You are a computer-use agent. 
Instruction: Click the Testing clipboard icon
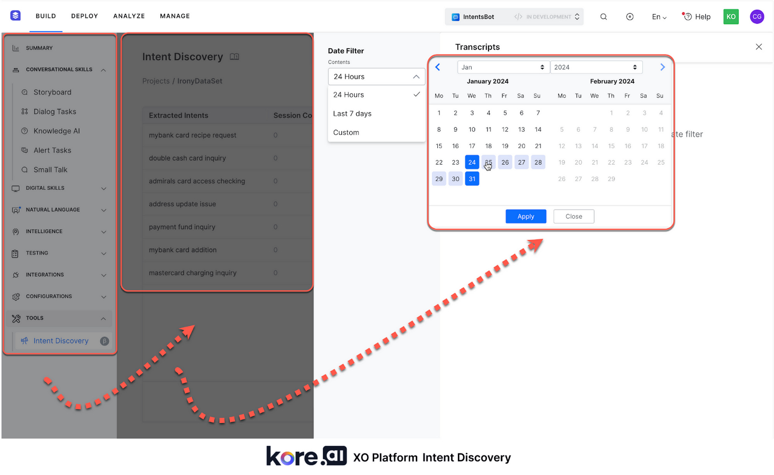click(15, 253)
